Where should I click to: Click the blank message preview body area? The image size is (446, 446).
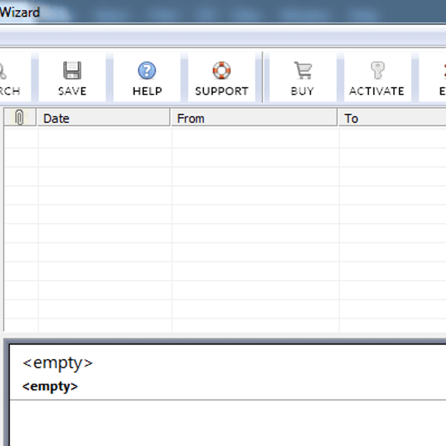tap(227, 423)
